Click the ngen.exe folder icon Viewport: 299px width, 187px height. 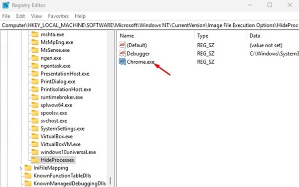pos(35,58)
